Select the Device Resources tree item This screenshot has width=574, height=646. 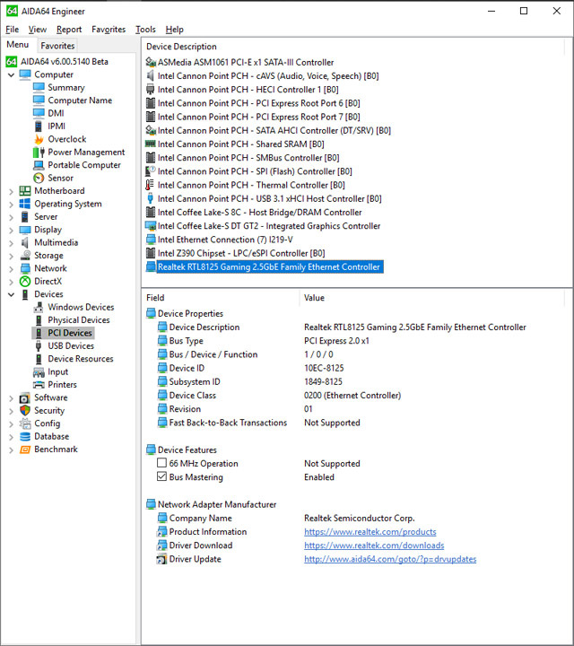pyautogui.click(x=81, y=359)
